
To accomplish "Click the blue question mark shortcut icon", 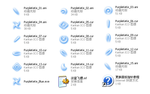I will (108, 81).
